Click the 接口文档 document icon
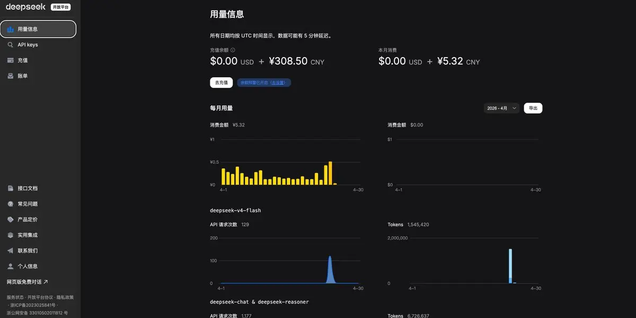 [11, 188]
